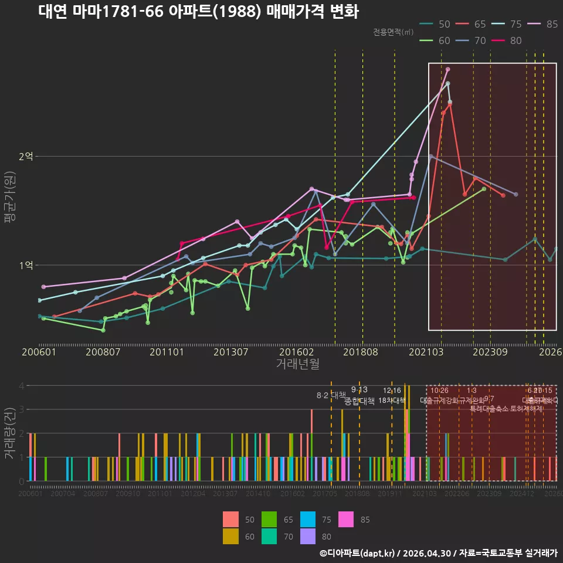Click the 65 line legend entry
This screenshot has width=563, height=563.
[x=470, y=24]
